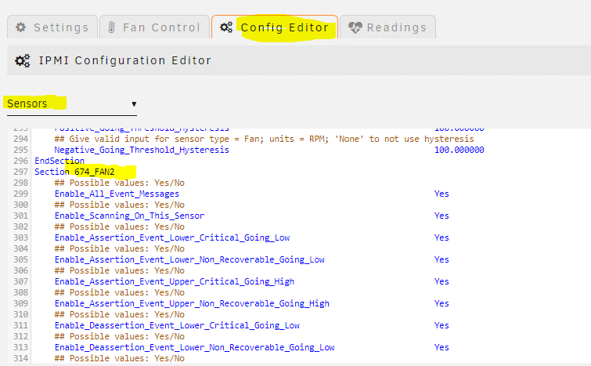The width and height of the screenshot is (591, 366).
Task: Click 'Possible values' comment on line 308
Action: coord(120,292)
